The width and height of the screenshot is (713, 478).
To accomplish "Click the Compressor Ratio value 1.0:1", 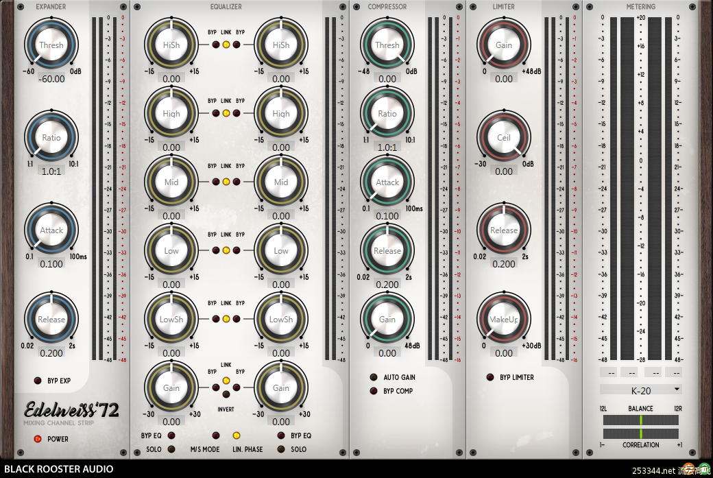I will click(387, 147).
